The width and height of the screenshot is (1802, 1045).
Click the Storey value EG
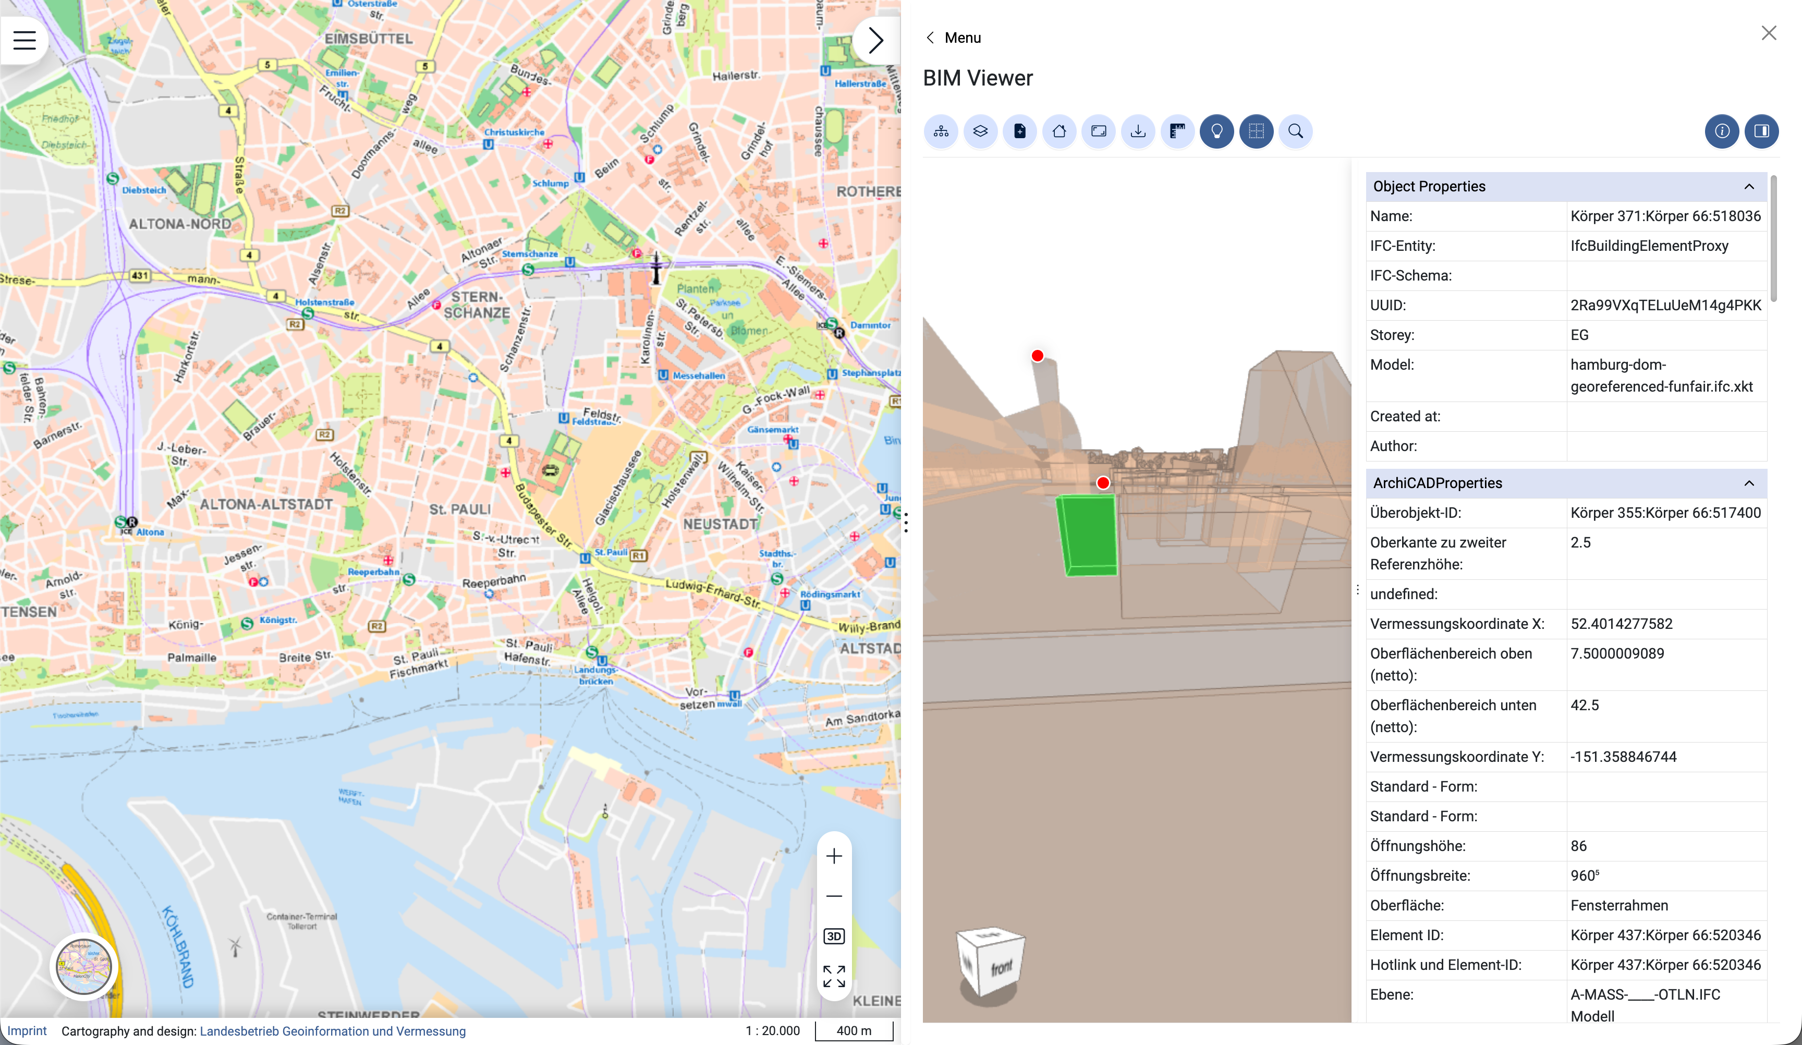coord(1579,335)
